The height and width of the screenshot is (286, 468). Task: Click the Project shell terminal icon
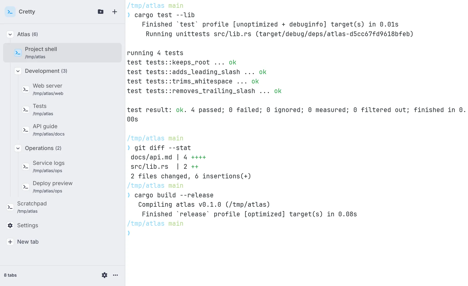(x=18, y=53)
